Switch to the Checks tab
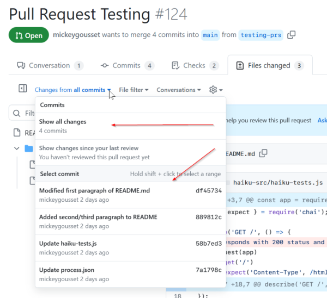The image size is (327, 298). (195, 65)
